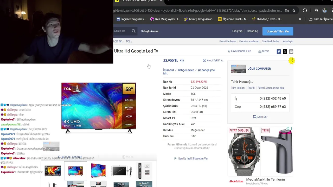Image resolution: width=333 pixels, height=187 pixels.
Task: Open the 'Tüm Yer İşaretleri' folder
Action: tap(321, 19)
